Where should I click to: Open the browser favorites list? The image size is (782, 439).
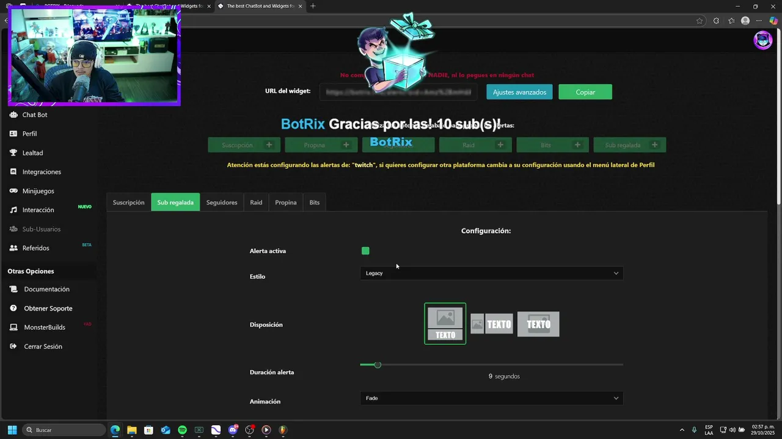click(x=731, y=21)
